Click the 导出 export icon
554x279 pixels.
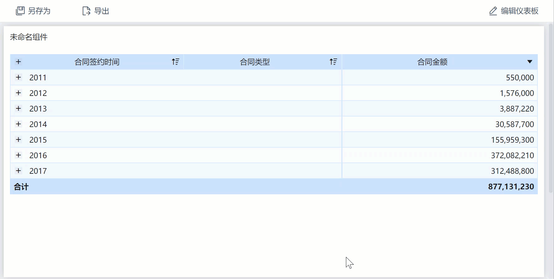pyautogui.click(x=86, y=11)
